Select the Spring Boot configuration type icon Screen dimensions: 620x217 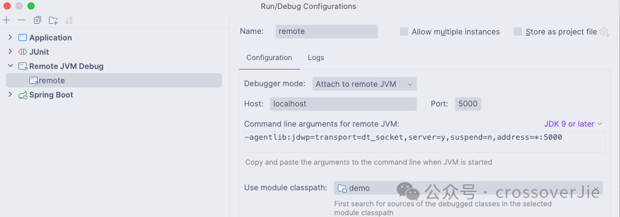tap(23, 95)
